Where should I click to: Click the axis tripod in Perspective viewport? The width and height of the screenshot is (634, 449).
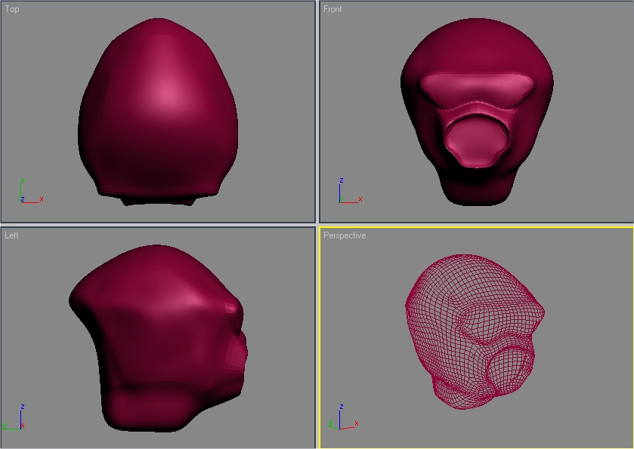344,417
